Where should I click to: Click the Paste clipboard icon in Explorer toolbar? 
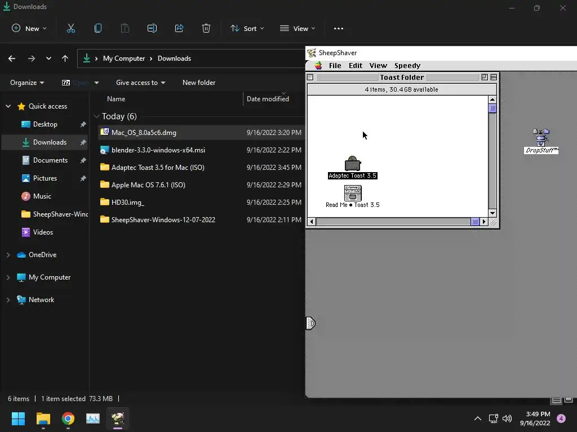[x=125, y=28]
